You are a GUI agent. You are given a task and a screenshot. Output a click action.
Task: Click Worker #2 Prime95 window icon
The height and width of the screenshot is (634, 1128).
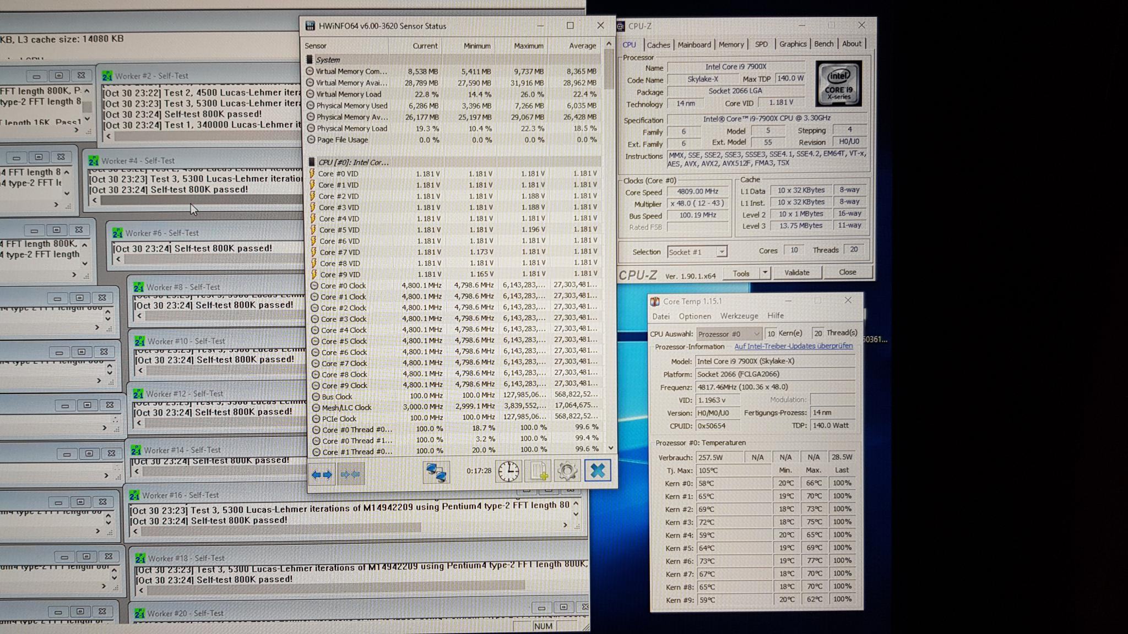pyautogui.click(x=107, y=76)
